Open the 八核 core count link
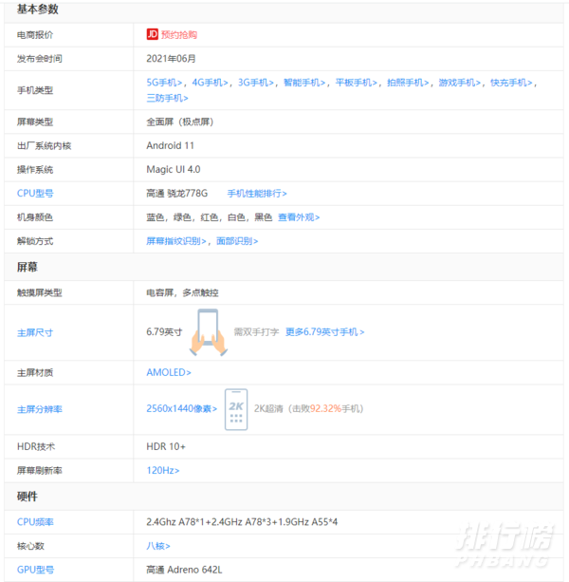 pos(158,546)
